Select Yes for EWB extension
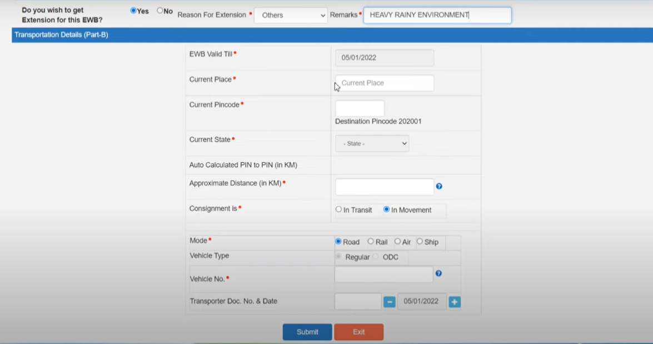Screen dimensions: 653x344 [x=133, y=11]
